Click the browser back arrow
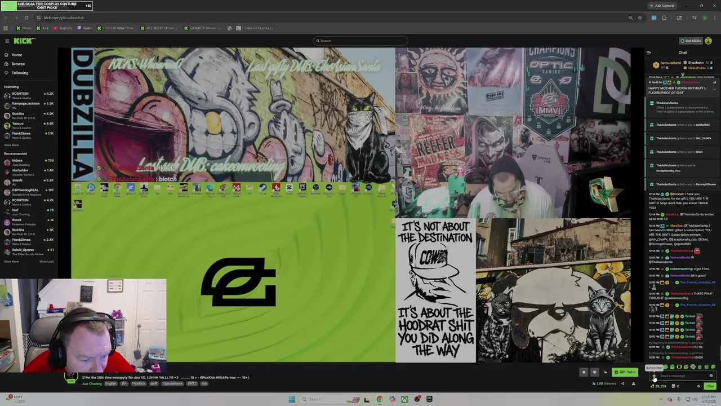The width and height of the screenshot is (721, 406). 6,17
